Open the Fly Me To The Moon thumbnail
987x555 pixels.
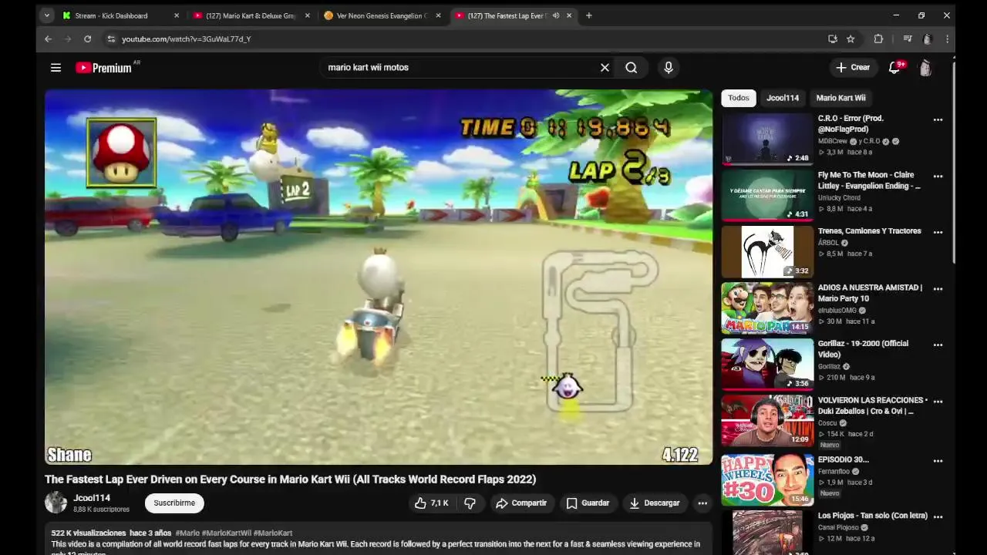tap(767, 196)
